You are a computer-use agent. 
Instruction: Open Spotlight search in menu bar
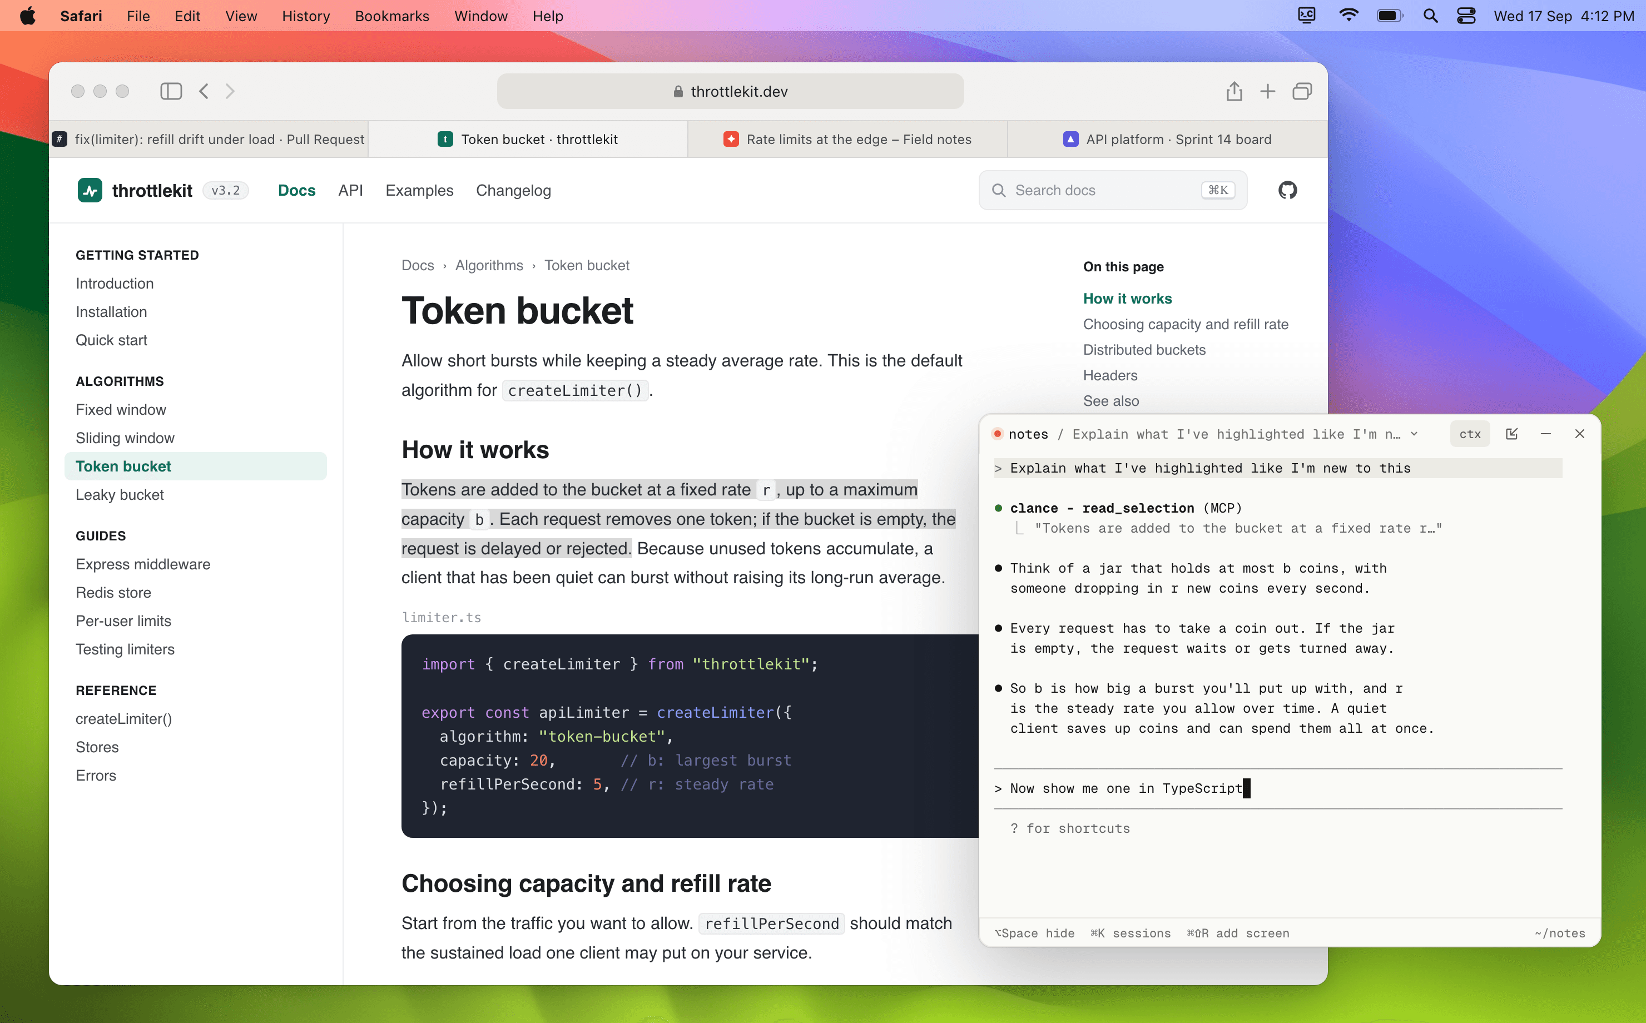click(1430, 16)
